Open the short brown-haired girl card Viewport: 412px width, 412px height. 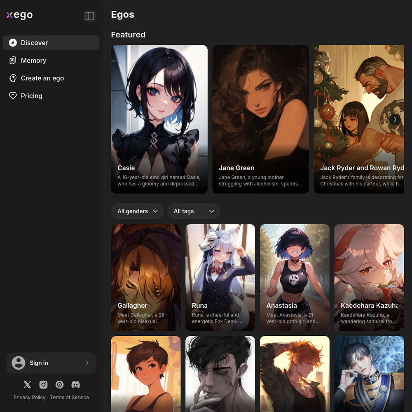[x=146, y=374]
